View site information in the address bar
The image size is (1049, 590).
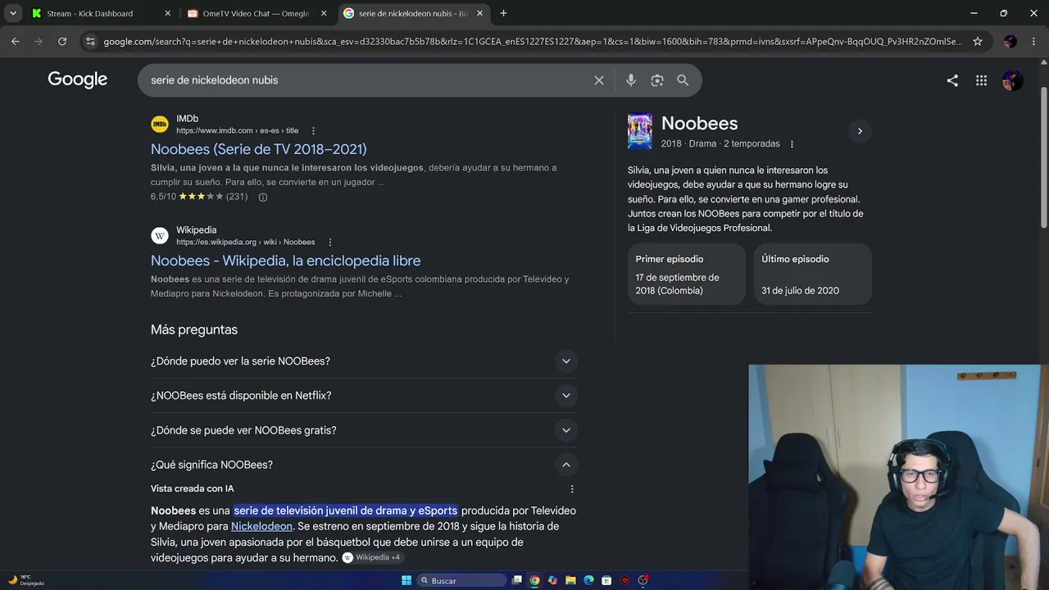(x=90, y=41)
